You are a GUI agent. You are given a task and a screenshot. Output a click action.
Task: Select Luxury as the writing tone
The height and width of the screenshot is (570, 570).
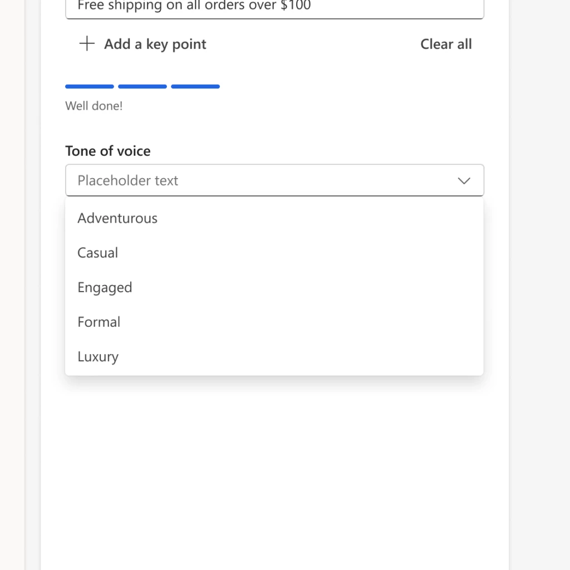pyautogui.click(x=98, y=356)
